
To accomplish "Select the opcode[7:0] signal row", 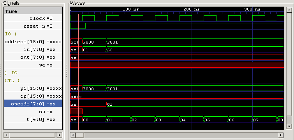I will pos(33,104).
